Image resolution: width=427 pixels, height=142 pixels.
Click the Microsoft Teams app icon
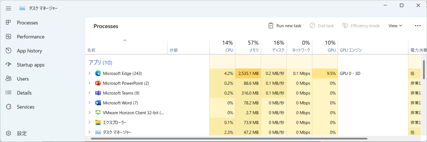click(98, 93)
